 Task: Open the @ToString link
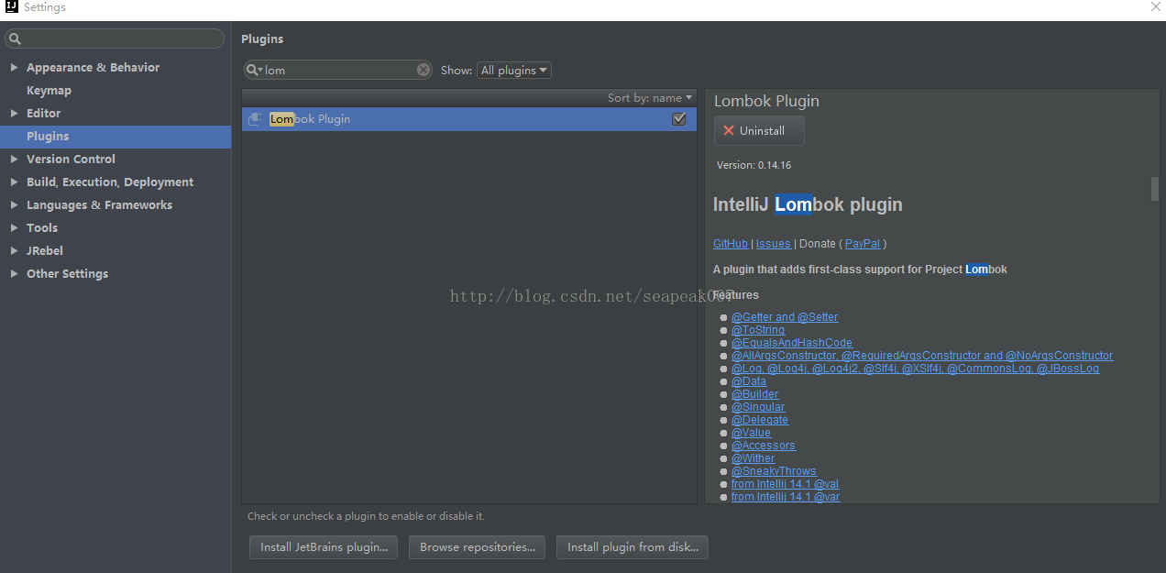click(758, 330)
